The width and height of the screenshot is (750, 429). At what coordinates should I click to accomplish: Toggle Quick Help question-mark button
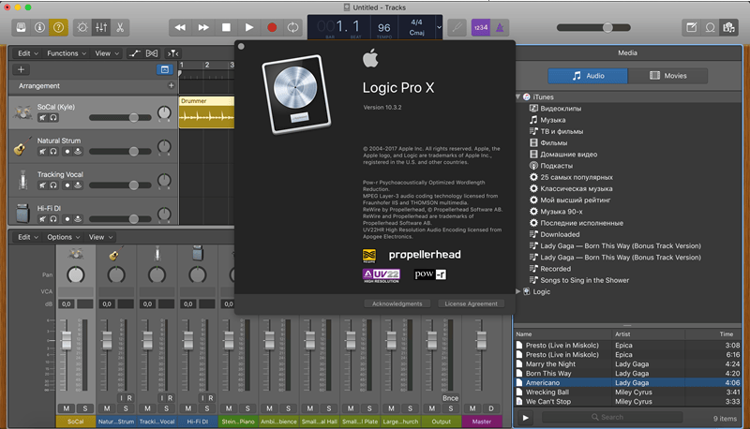tap(58, 28)
